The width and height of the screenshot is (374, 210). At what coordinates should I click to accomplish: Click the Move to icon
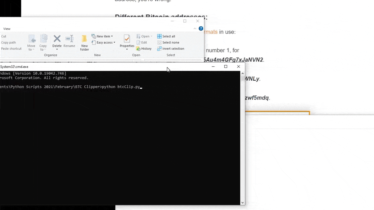31,39
